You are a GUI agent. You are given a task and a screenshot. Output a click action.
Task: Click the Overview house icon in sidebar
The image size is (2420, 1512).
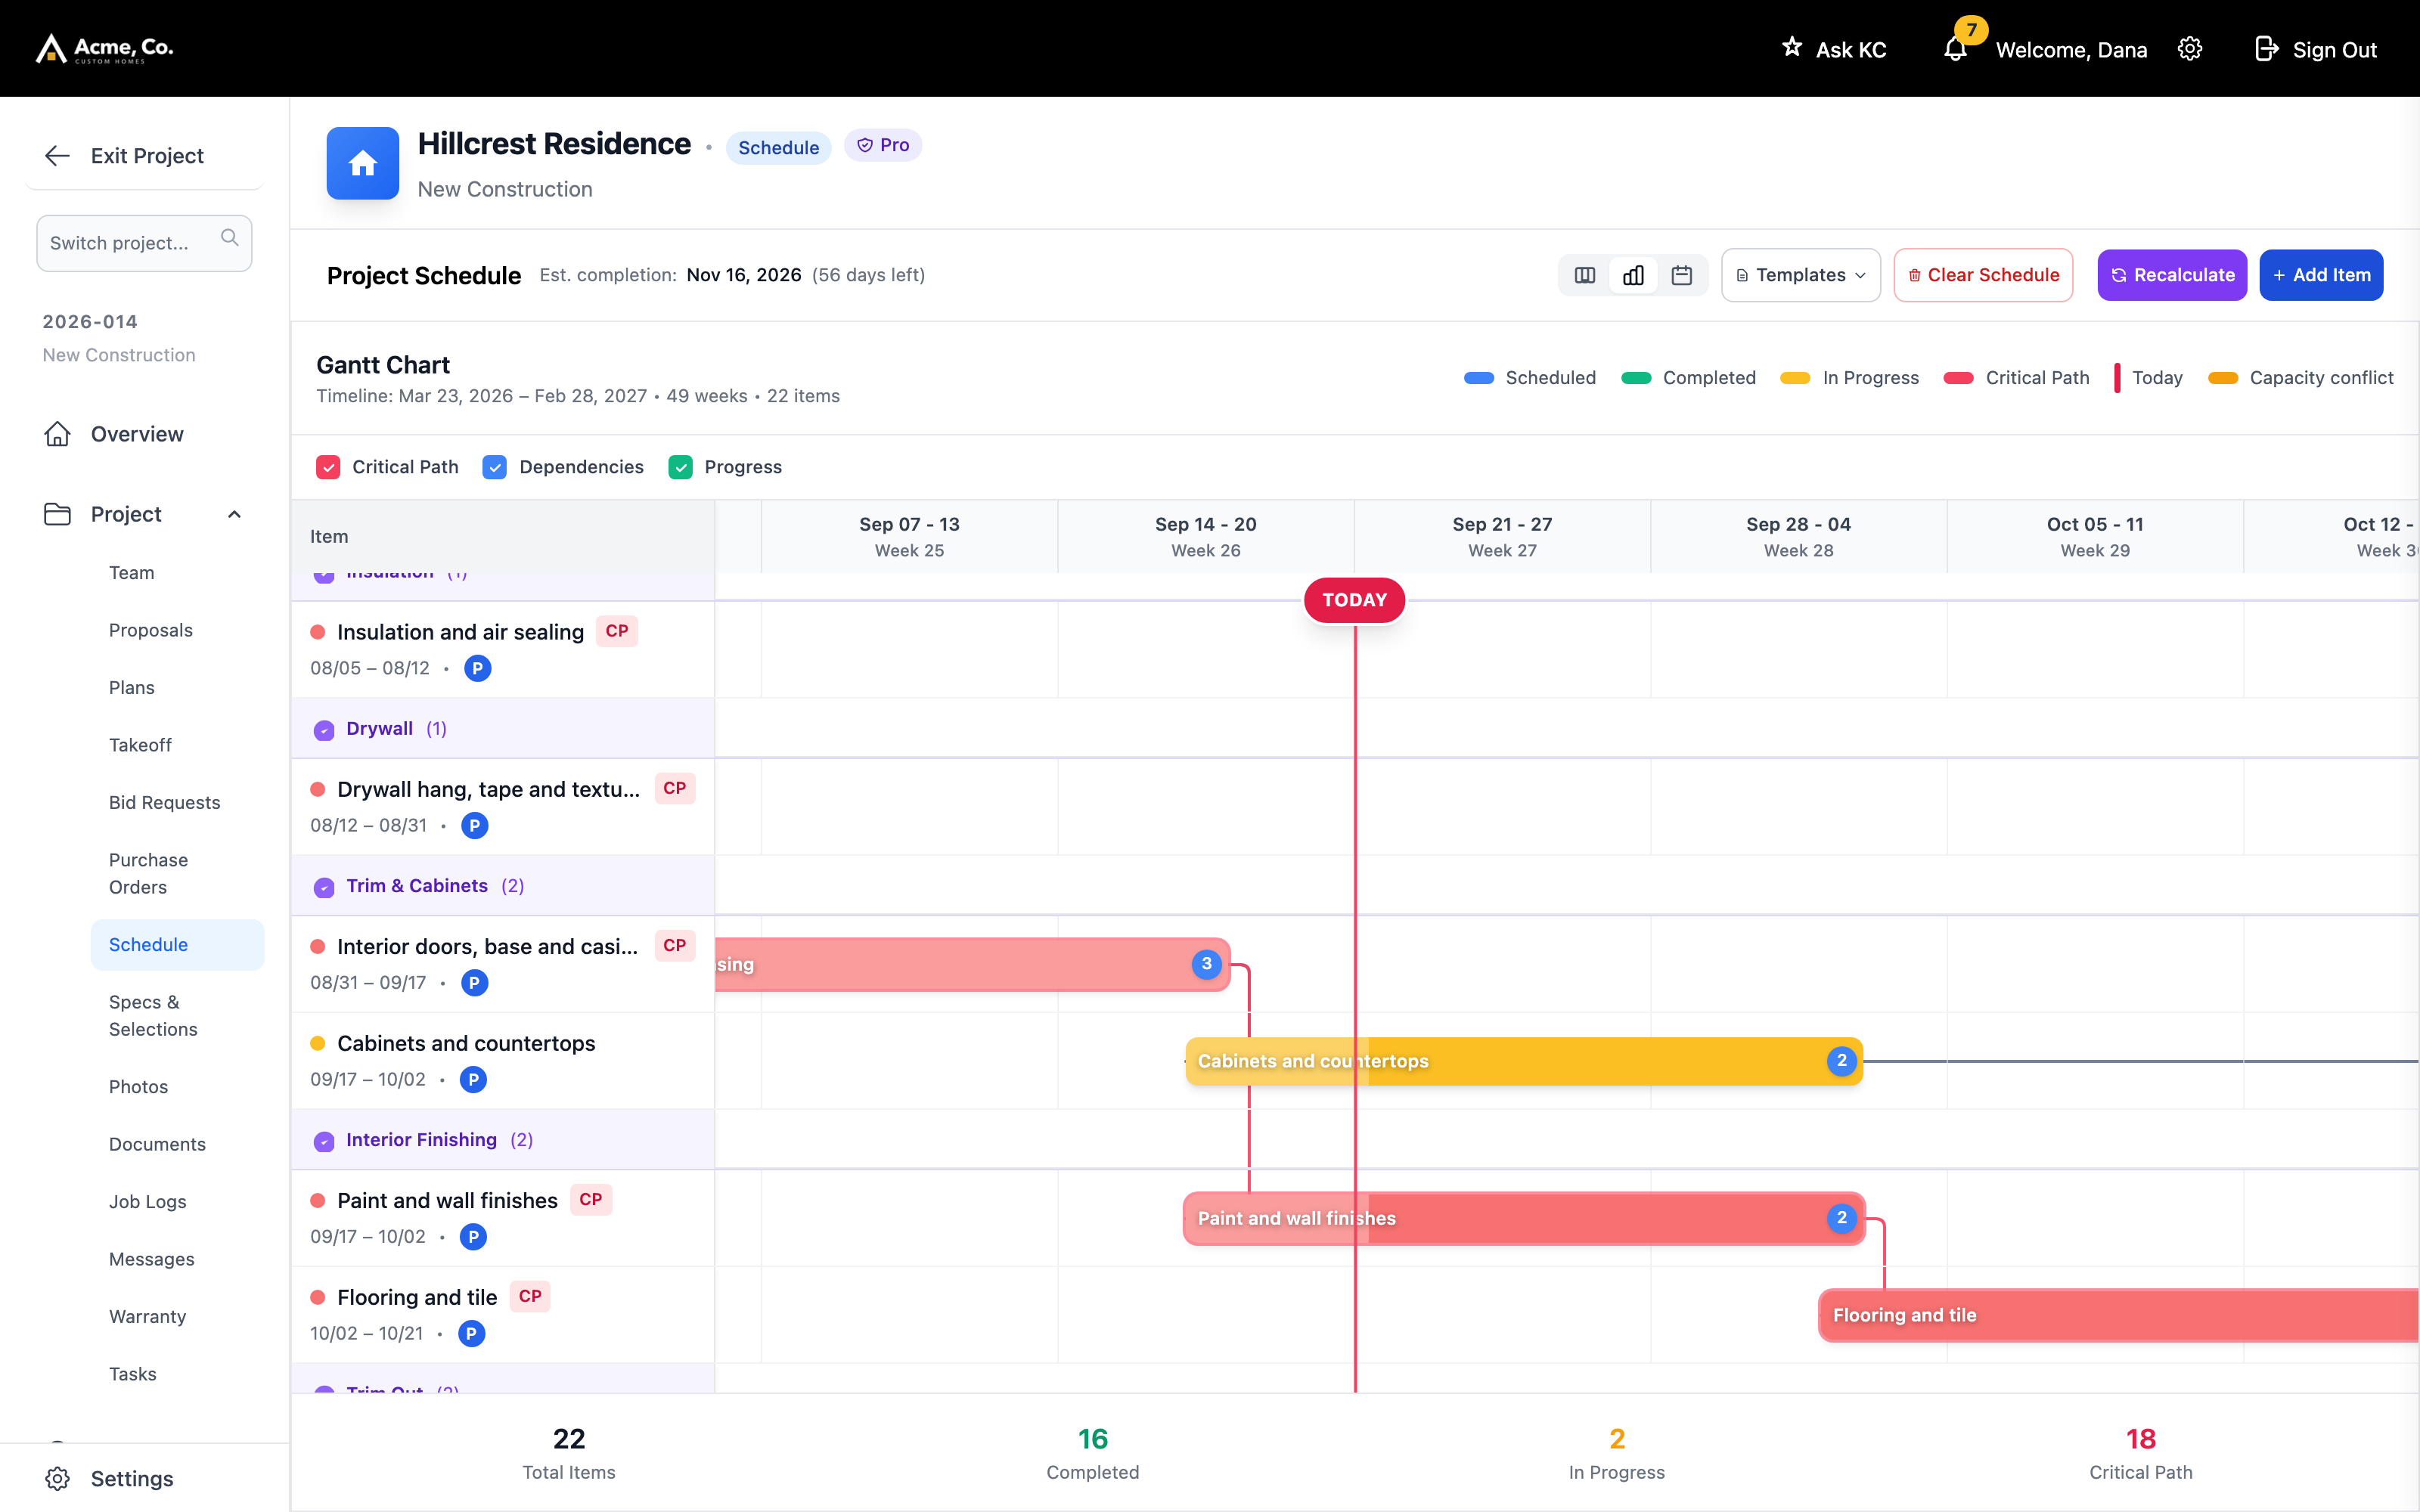click(57, 434)
